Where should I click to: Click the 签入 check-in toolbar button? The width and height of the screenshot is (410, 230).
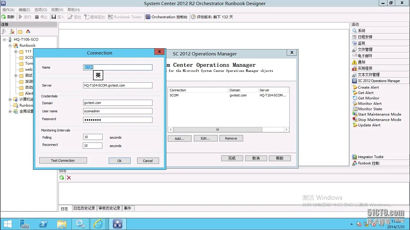click(x=58, y=17)
